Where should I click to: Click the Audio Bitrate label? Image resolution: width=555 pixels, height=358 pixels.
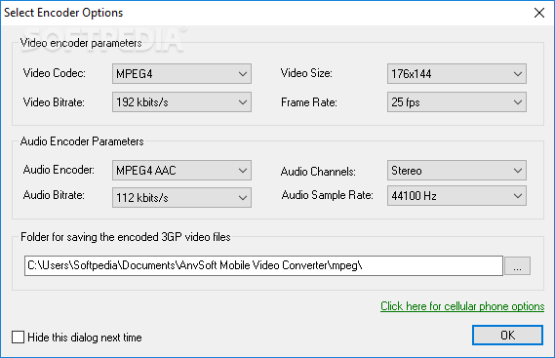click(x=54, y=195)
